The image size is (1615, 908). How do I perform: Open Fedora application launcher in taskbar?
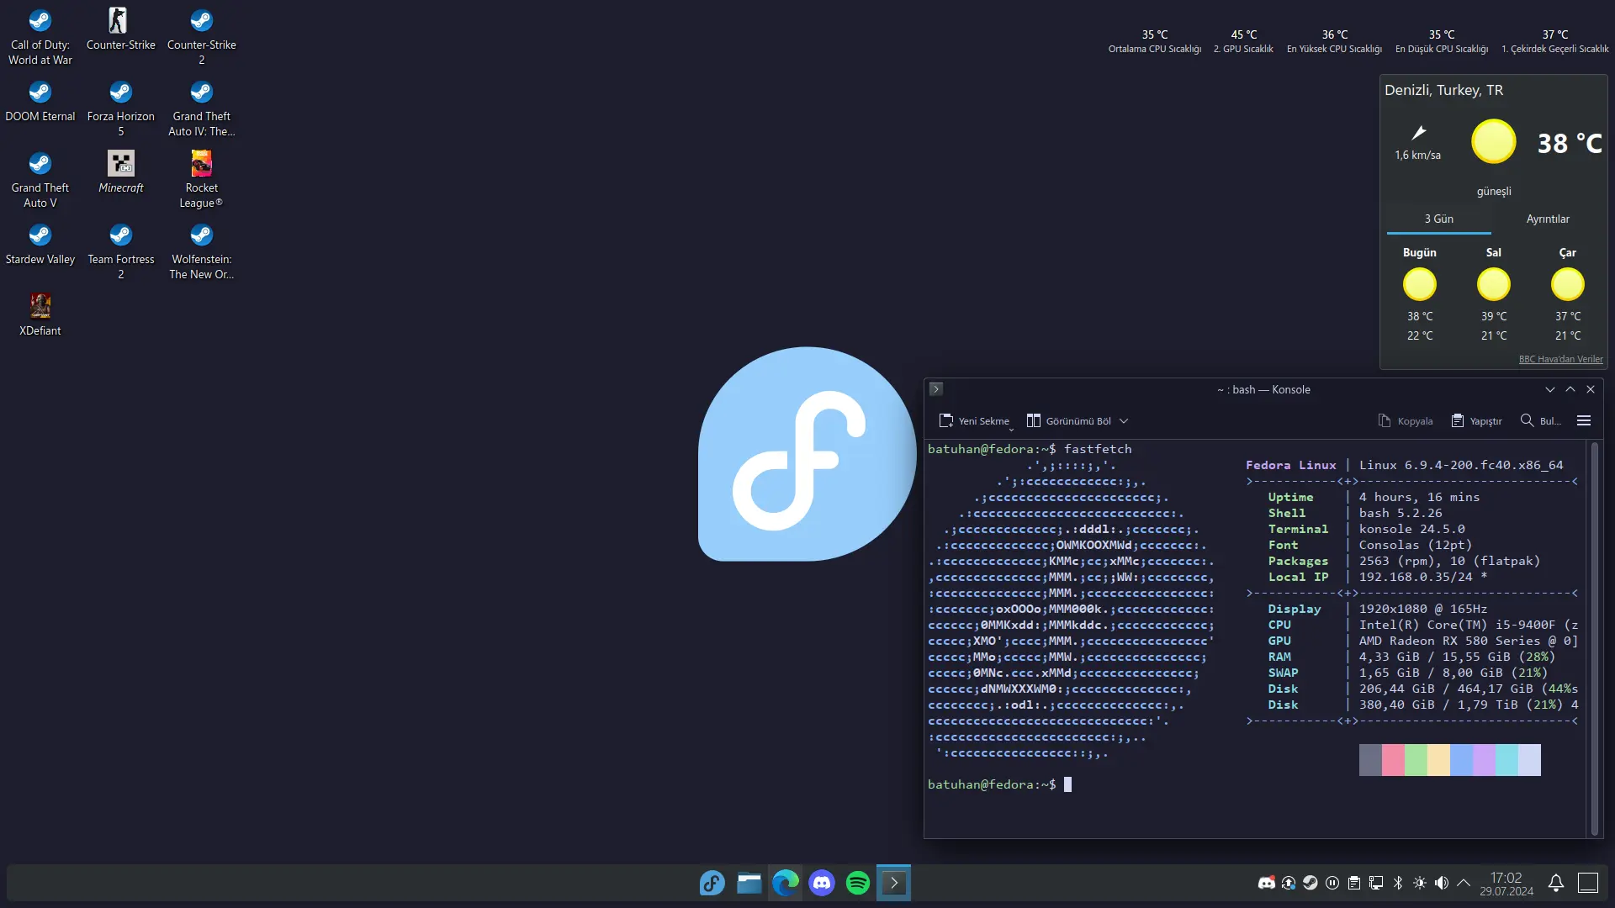[712, 883]
